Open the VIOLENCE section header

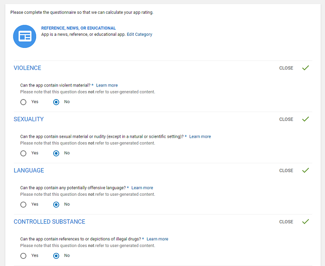coord(27,68)
